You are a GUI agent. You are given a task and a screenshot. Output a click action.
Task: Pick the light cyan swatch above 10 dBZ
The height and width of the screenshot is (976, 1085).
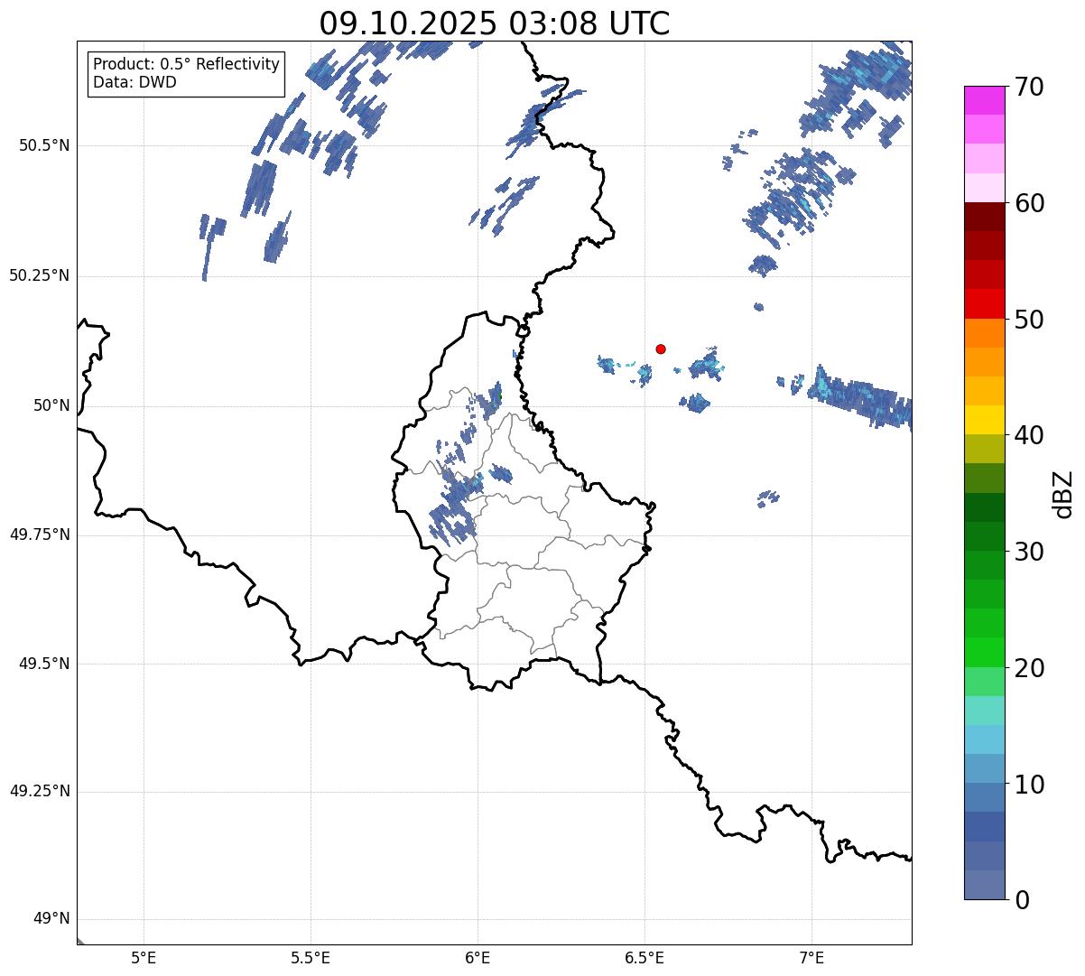coord(984,739)
